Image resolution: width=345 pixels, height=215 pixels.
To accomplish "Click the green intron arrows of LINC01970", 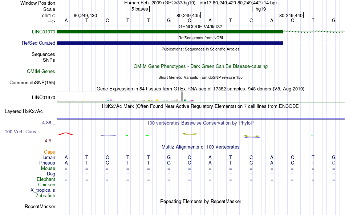I will pos(313,32).
